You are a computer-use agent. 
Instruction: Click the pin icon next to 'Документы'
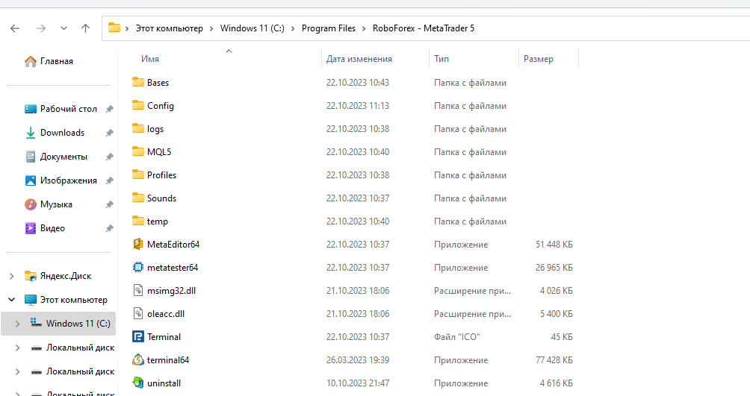tap(110, 157)
